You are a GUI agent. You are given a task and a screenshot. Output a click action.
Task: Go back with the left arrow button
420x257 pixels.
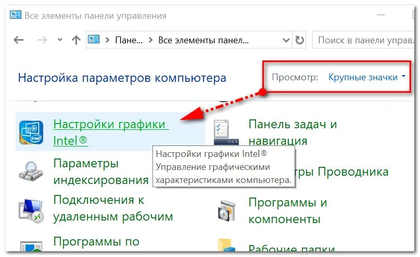(19, 40)
